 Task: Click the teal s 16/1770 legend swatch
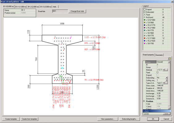tap(144, 30)
